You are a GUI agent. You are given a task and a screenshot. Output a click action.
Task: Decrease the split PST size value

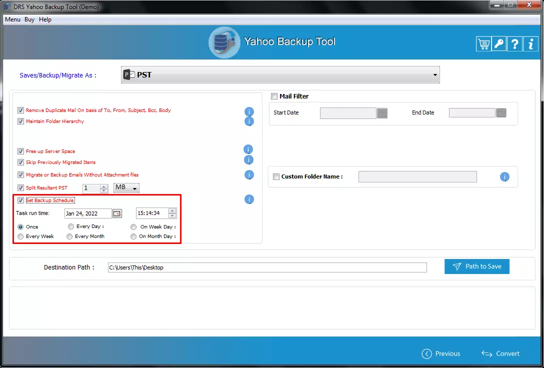pos(103,190)
